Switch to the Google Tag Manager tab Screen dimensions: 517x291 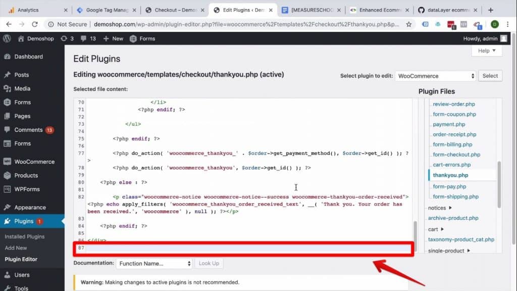106,10
